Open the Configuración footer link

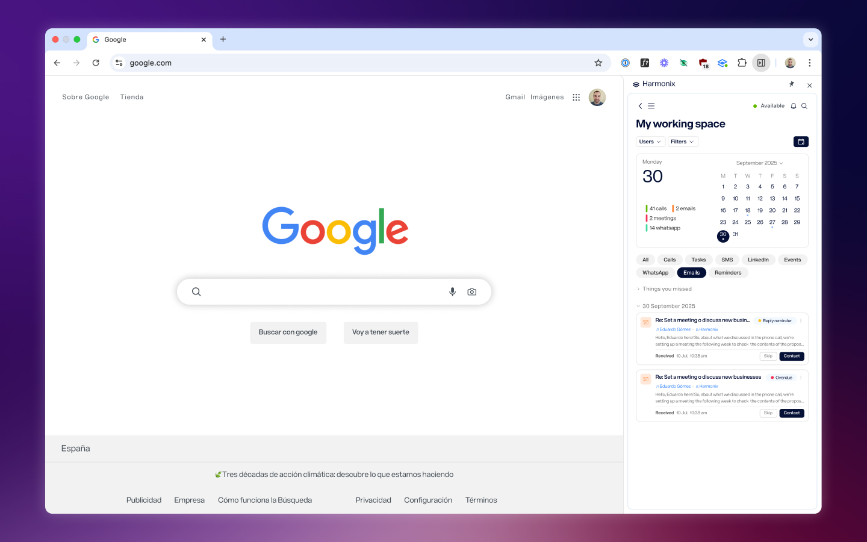[x=428, y=500]
